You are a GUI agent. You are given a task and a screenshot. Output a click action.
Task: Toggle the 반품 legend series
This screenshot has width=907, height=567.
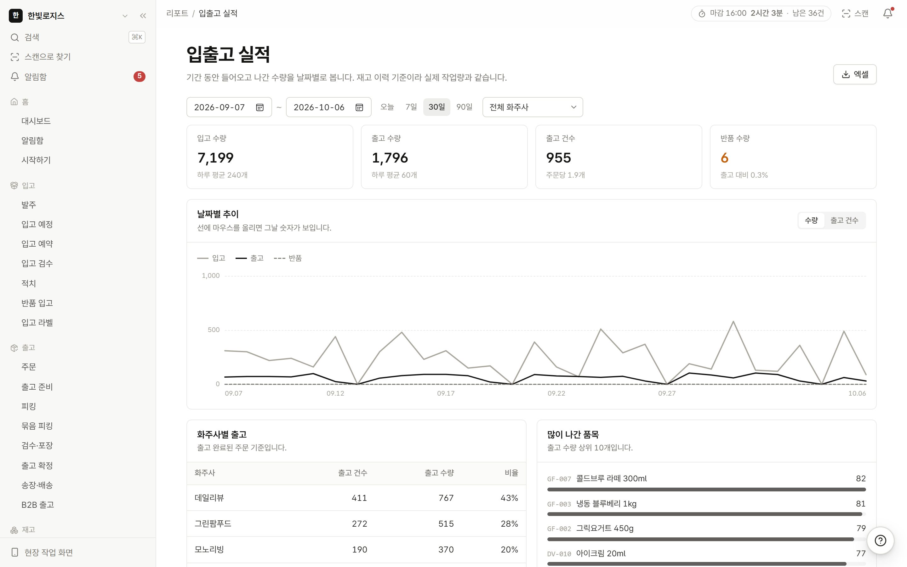(288, 258)
